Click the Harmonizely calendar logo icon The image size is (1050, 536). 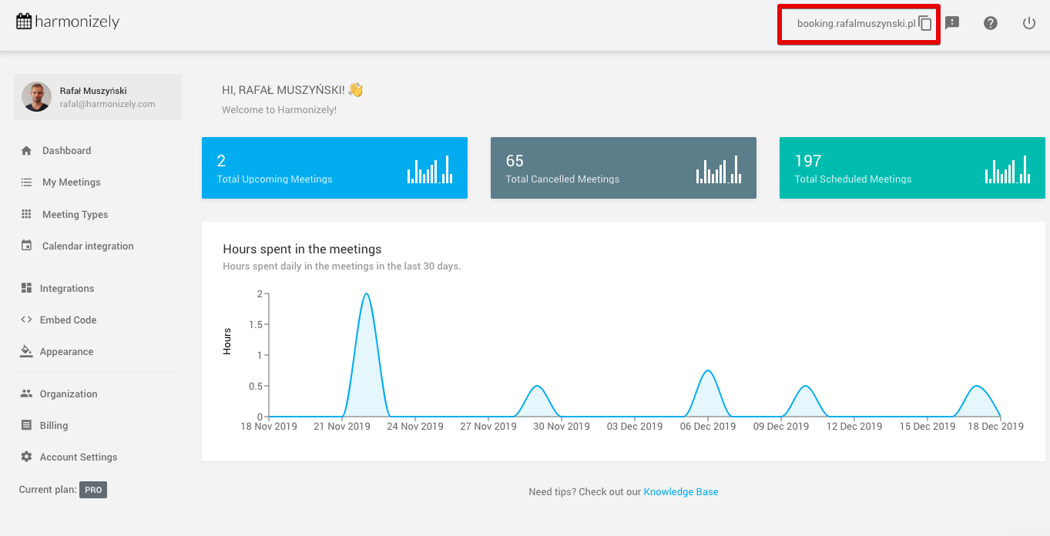coord(24,22)
